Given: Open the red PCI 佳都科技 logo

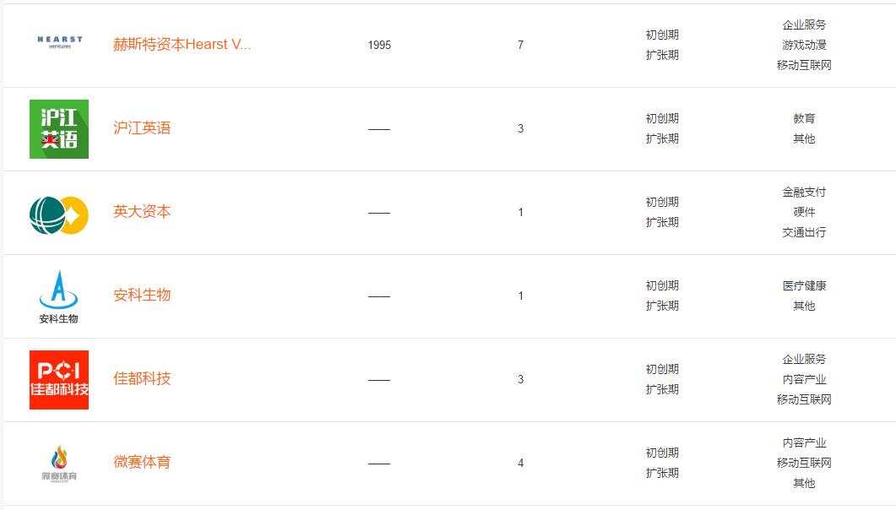Looking at the screenshot, I should (59, 380).
